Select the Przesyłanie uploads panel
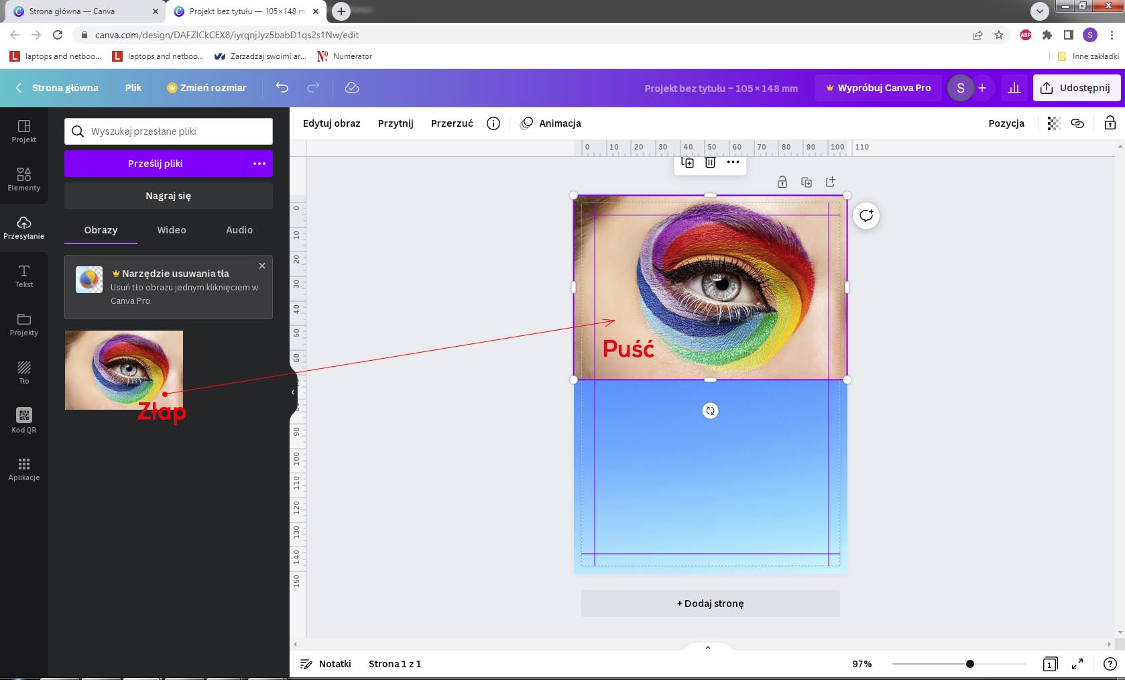The image size is (1125, 680). [24, 228]
